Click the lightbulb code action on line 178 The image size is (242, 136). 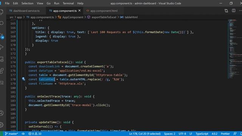point(23,79)
